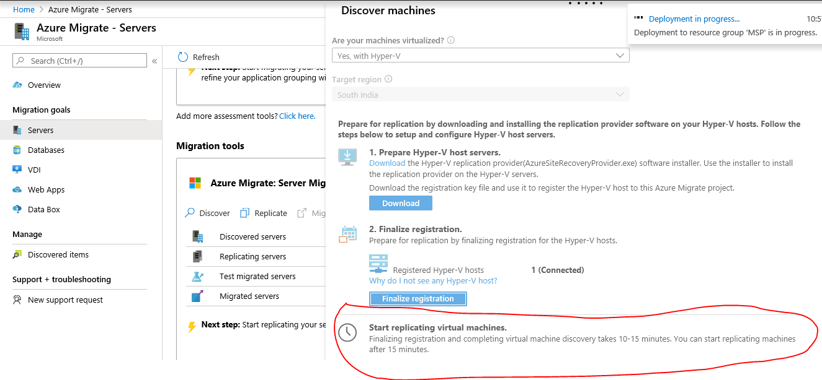
Task: Click the info icon beside 'Are your machines virtualized?'
Action: 451,40
